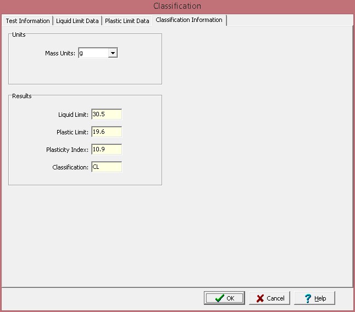Click the green checkmark icon on OK
This screenshot has height=312, width=355.
[219, 298]
